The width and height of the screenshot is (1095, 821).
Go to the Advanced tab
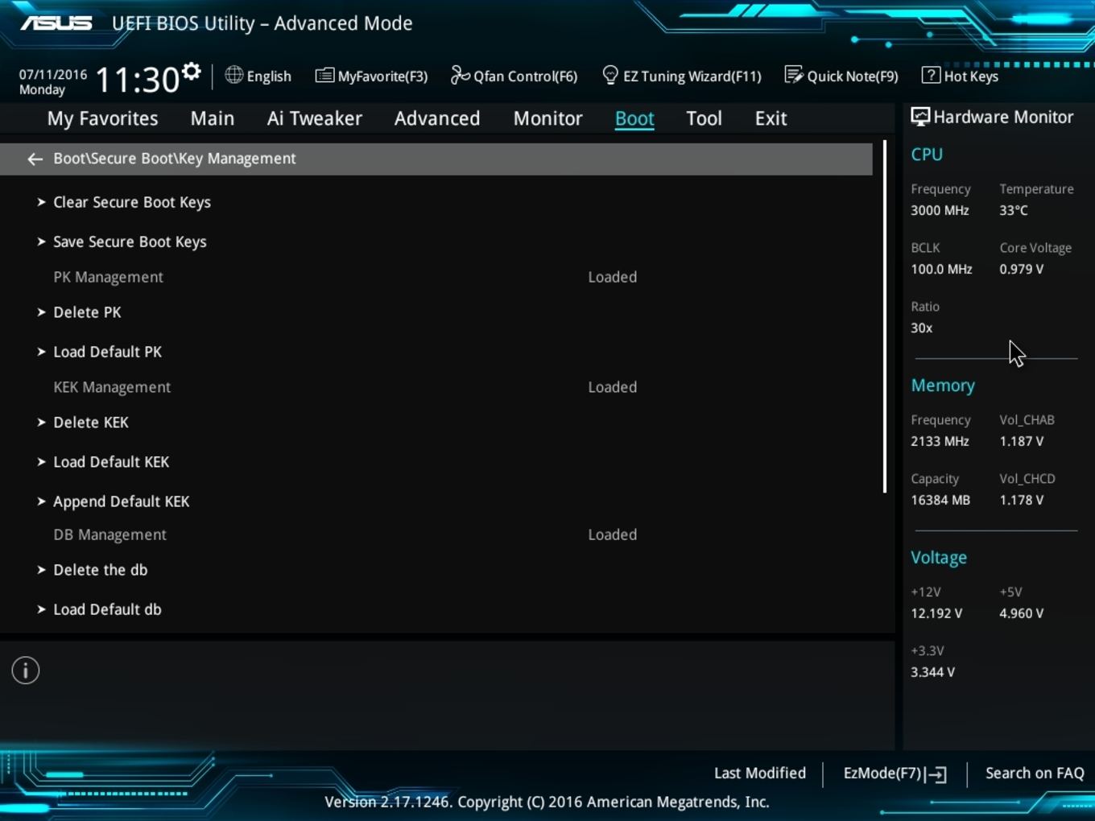437,118
